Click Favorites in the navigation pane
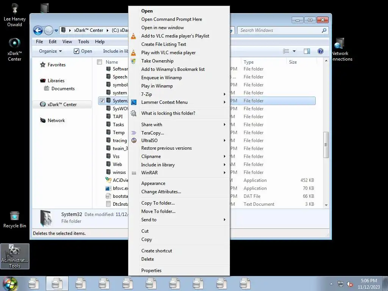The image size is (388, 291). [56, 65]
